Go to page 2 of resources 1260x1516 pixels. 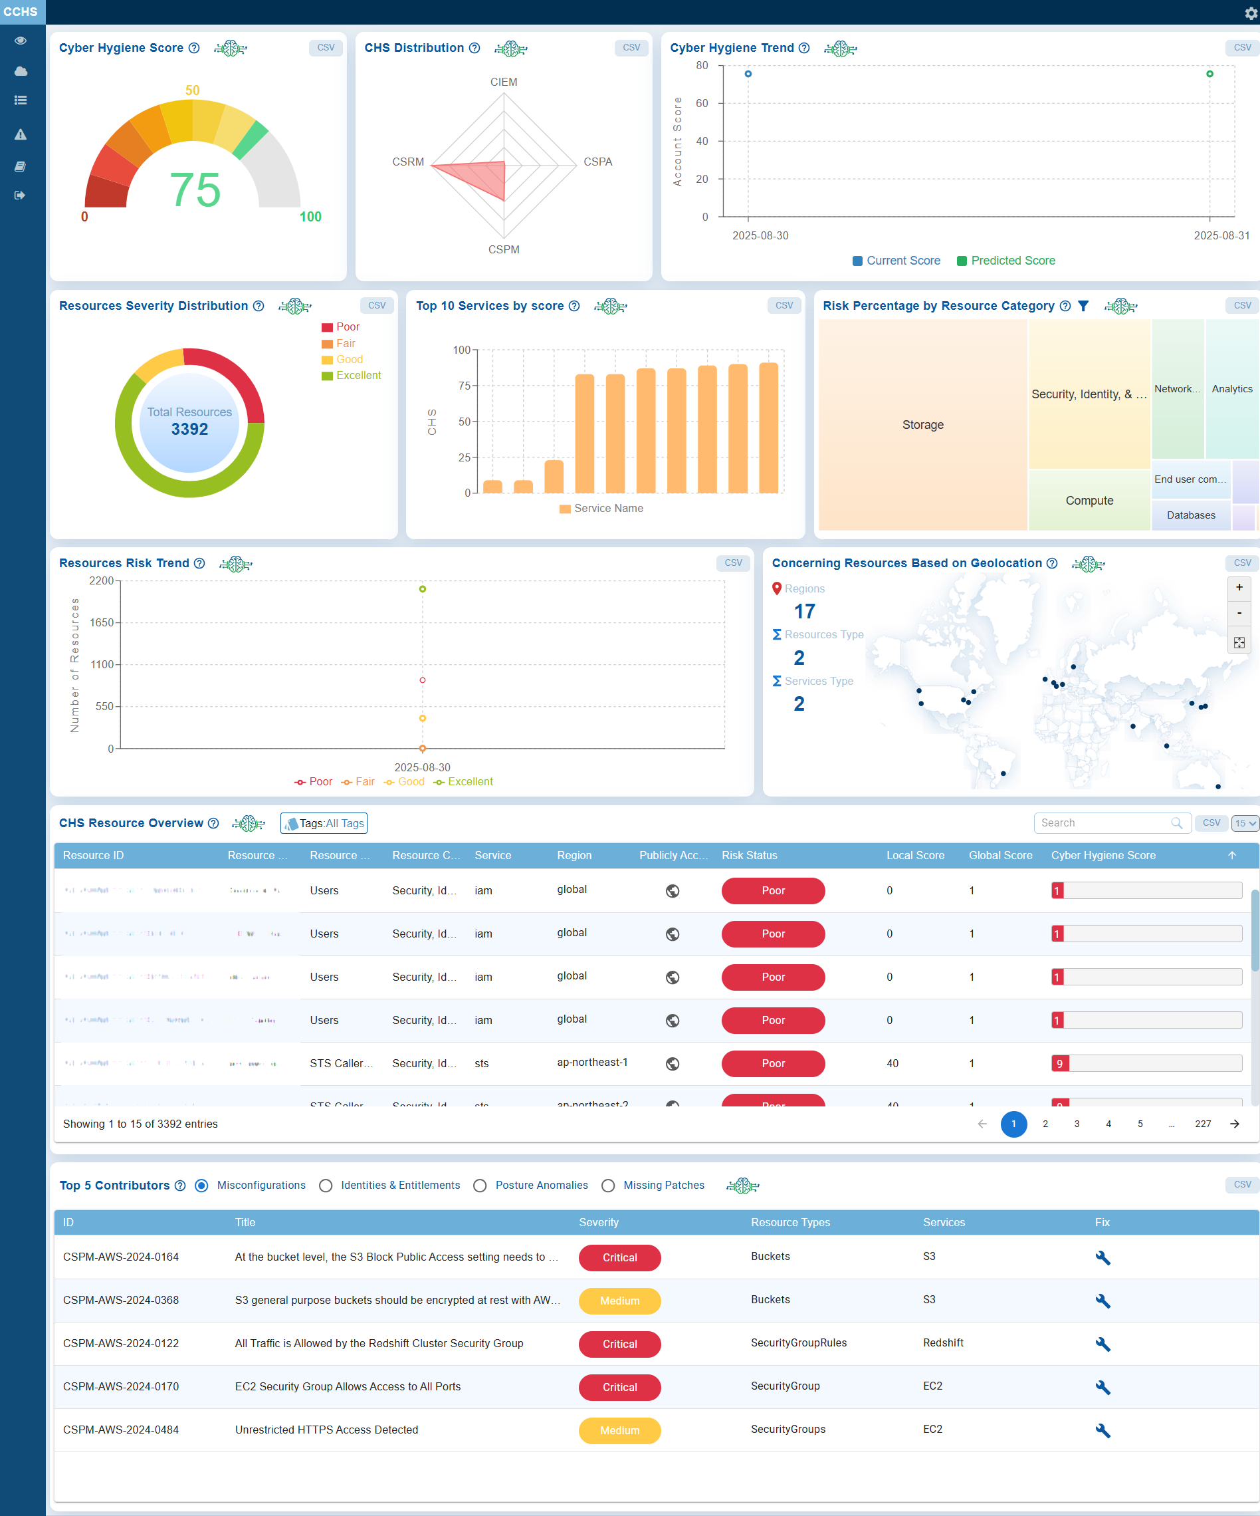pyautogui.click(x=1045, y=1124)
